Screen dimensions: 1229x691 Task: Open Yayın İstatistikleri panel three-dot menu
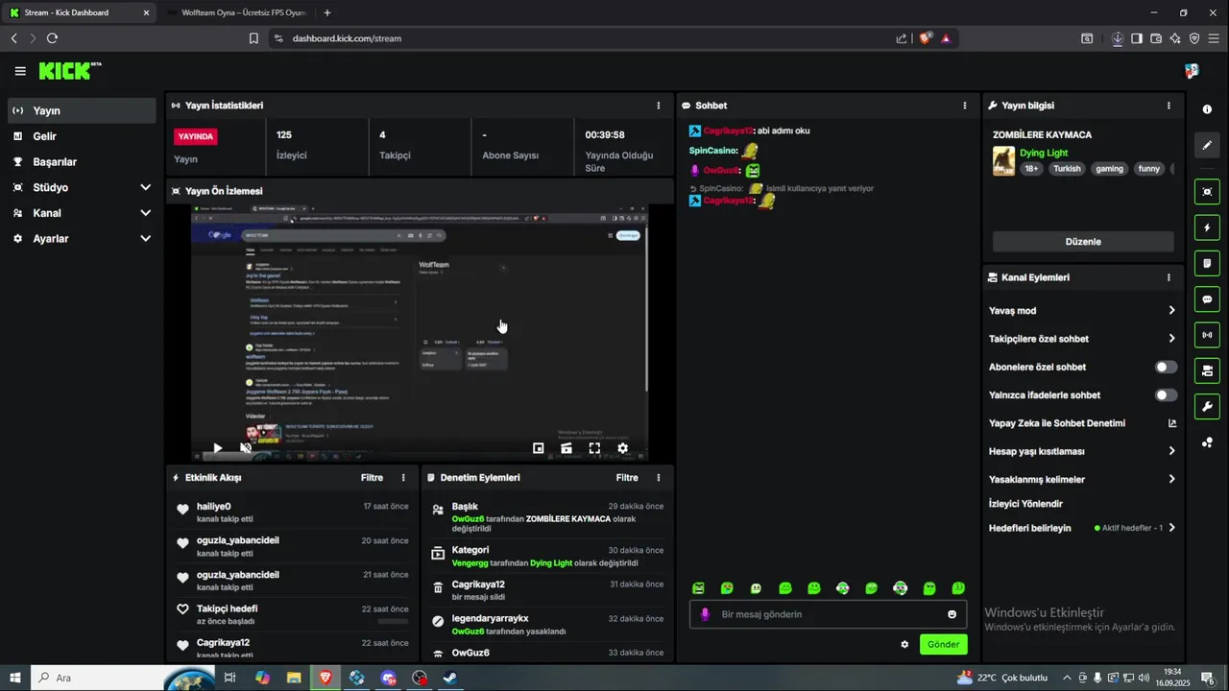[x=658, y=106]
